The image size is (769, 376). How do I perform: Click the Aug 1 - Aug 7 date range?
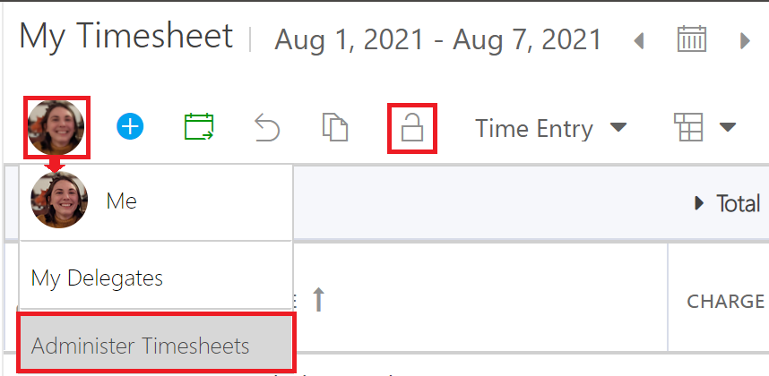click(437, 39)
